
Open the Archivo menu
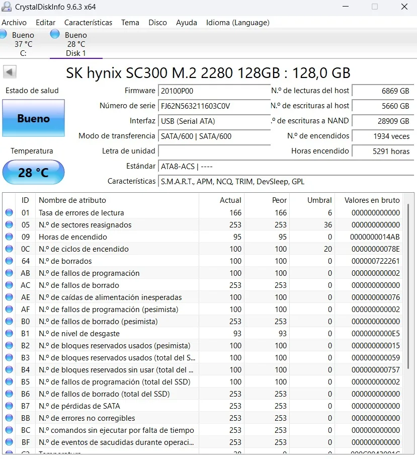14,23
